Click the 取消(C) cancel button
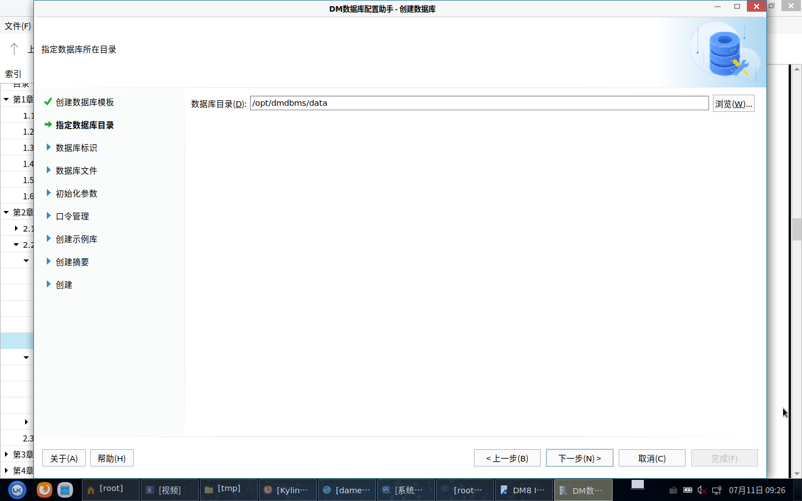Screen dimensions: 802x501 pos(652,458)
